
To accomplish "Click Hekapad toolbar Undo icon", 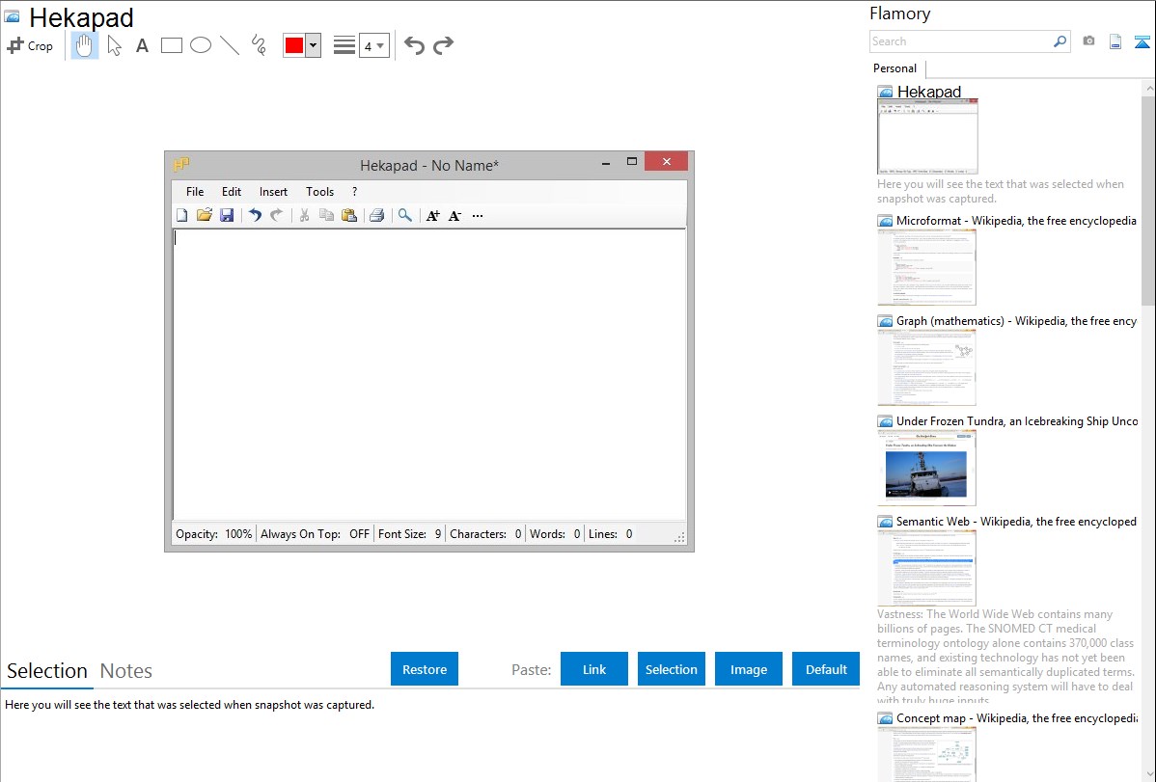I will coord(255,215).
